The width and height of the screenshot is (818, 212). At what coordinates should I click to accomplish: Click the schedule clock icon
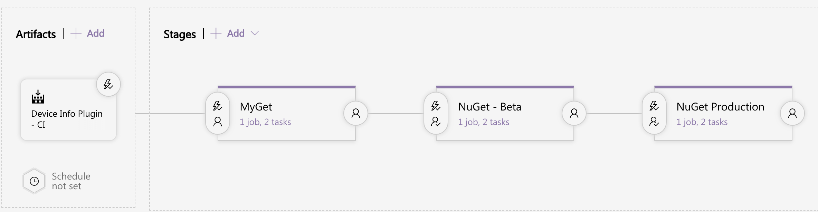click(34, 181)
